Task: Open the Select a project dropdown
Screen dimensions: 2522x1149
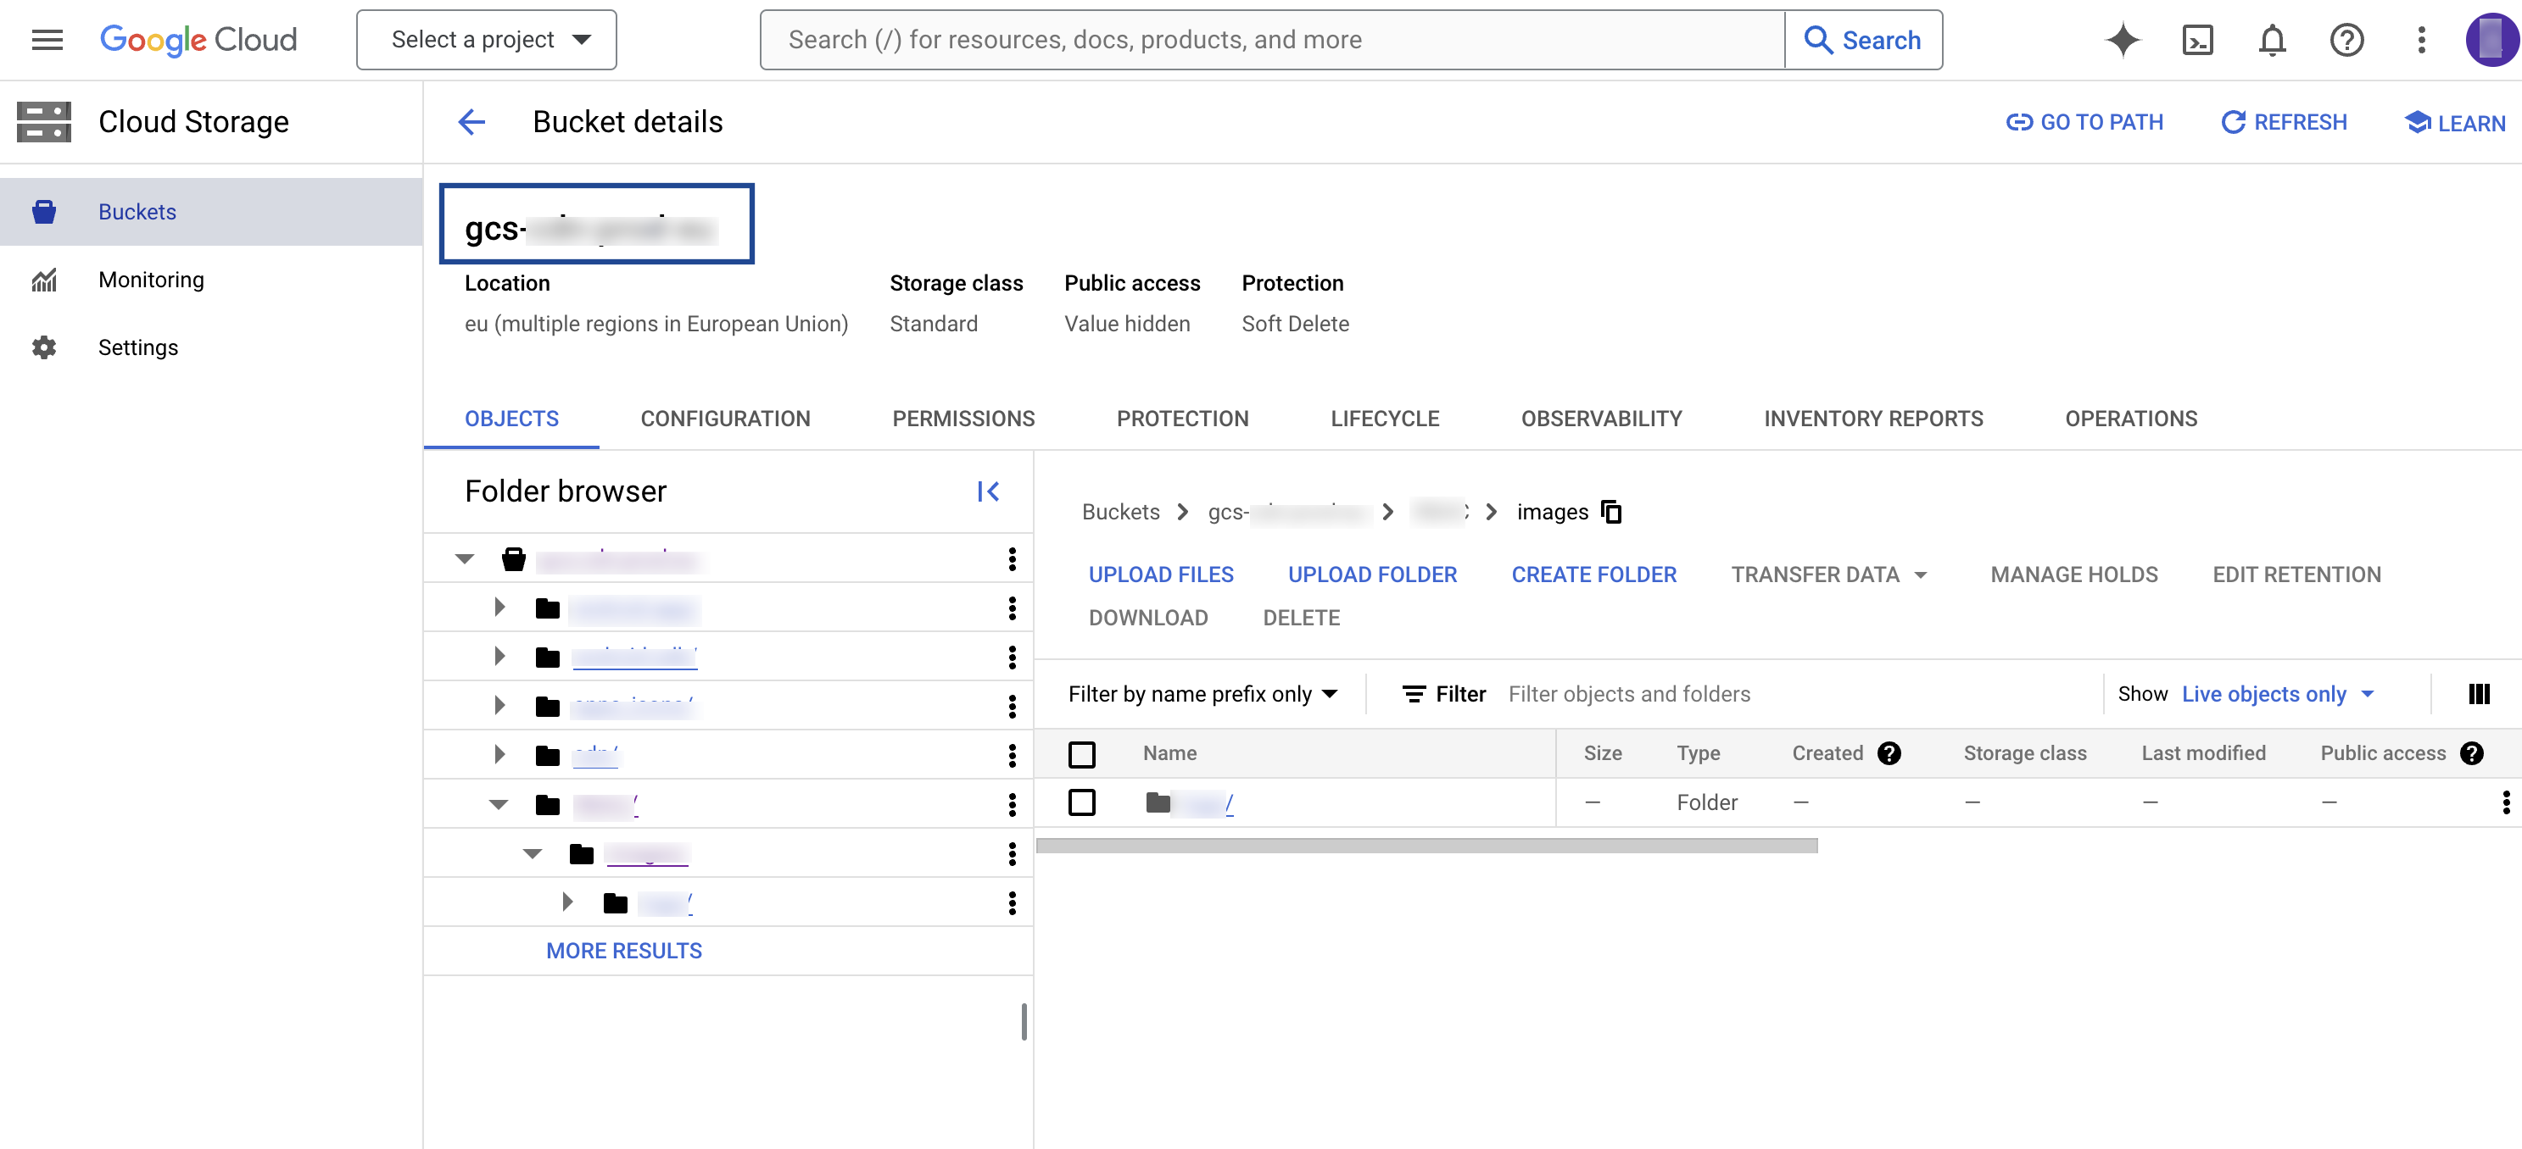Action: [487, 40]
